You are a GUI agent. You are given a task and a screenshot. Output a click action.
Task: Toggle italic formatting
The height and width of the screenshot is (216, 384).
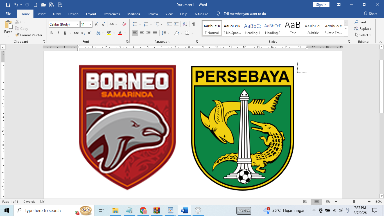(x=58, y=33)
